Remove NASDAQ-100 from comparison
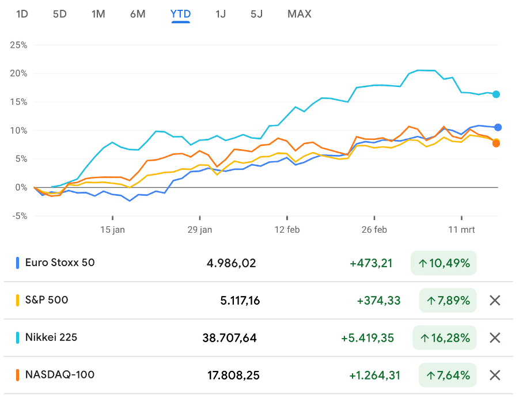Viewport: 523px width, 402px height. click(495, 375)
